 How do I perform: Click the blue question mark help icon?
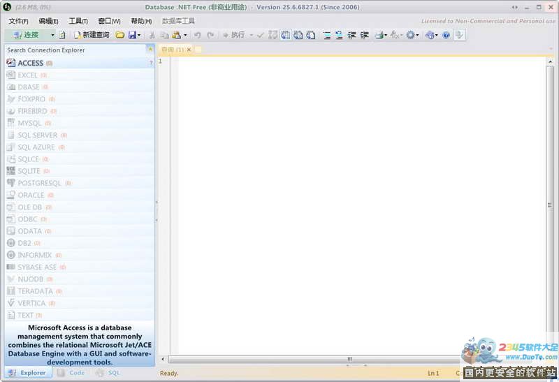(x=446, y=35)
